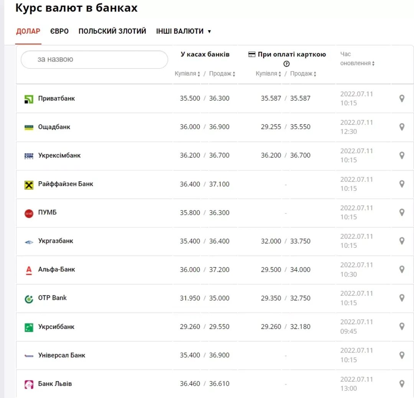Click the Приватбанк logo icon
The height and width of the screenshot is (398, 414).
pyautogui.click(x=29, y=99)
